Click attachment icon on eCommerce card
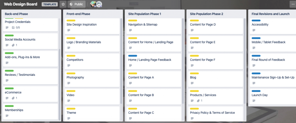The width and height of the screenshot is (296, 123). [x=13, y=98]
